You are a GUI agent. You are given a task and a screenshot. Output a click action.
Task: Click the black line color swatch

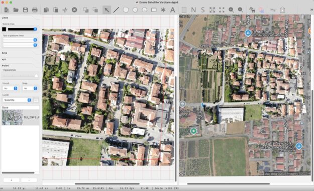[x=4, y=29]
